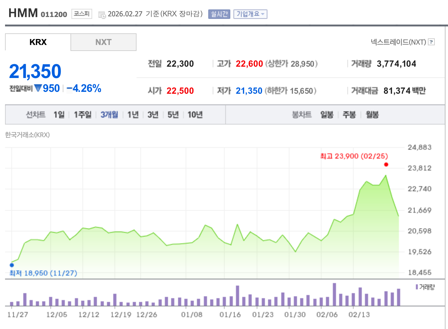
Task: Click the blue 최저 point marker on the chart
Action: point(12,265)
